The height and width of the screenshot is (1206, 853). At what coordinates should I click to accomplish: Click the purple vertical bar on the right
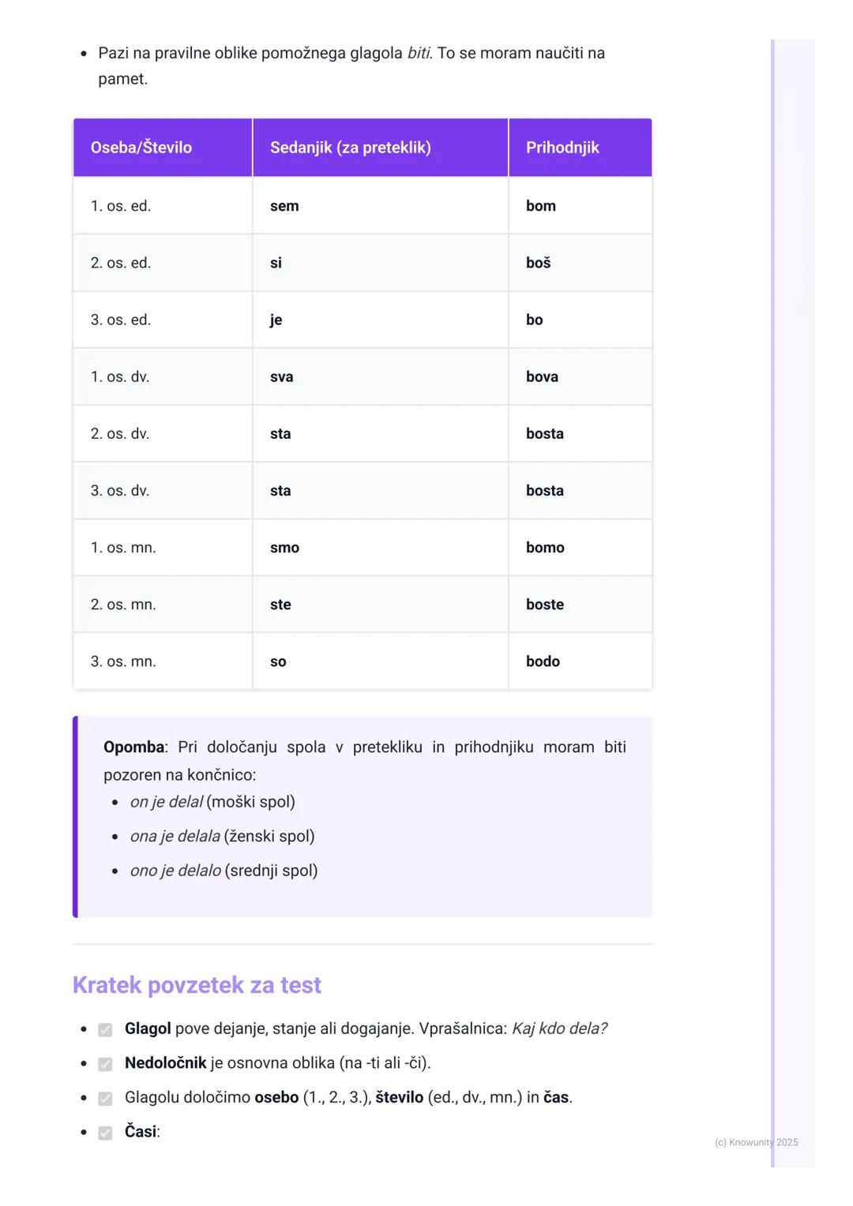point(772,600)
